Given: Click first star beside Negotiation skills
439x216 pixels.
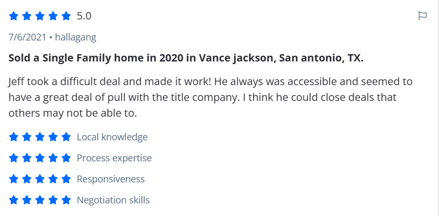Looking at the screenshot, I should [14, 200].
